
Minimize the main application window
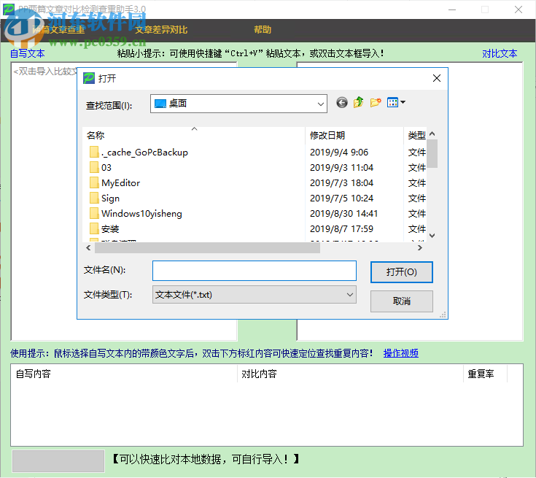(x=452, y=9)
